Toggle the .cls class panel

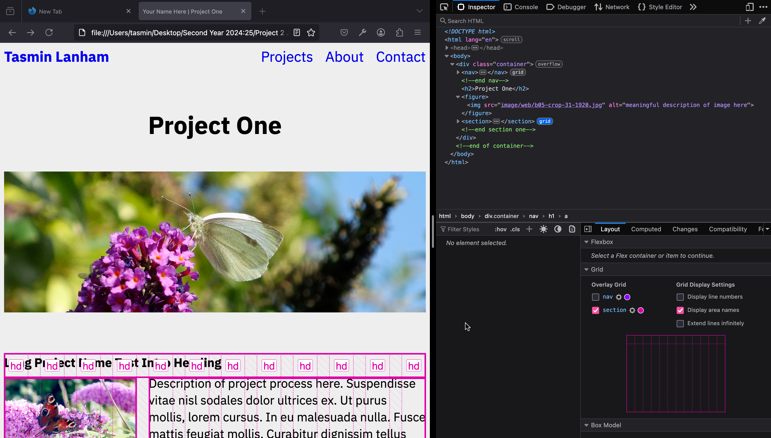515,229
